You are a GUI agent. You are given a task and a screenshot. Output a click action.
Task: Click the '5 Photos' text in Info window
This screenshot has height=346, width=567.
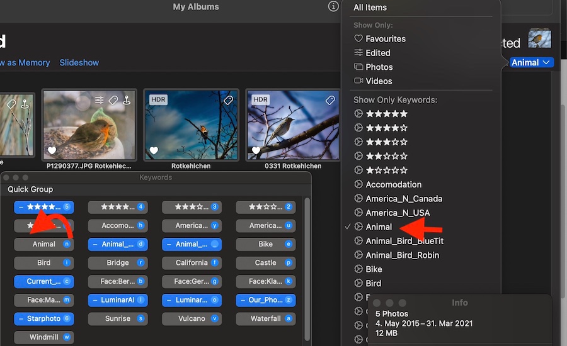point(392,313)
